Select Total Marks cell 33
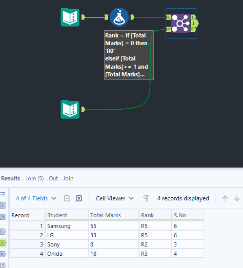The image size is (243, 268). pyautogui.click(x=113, y=235)
